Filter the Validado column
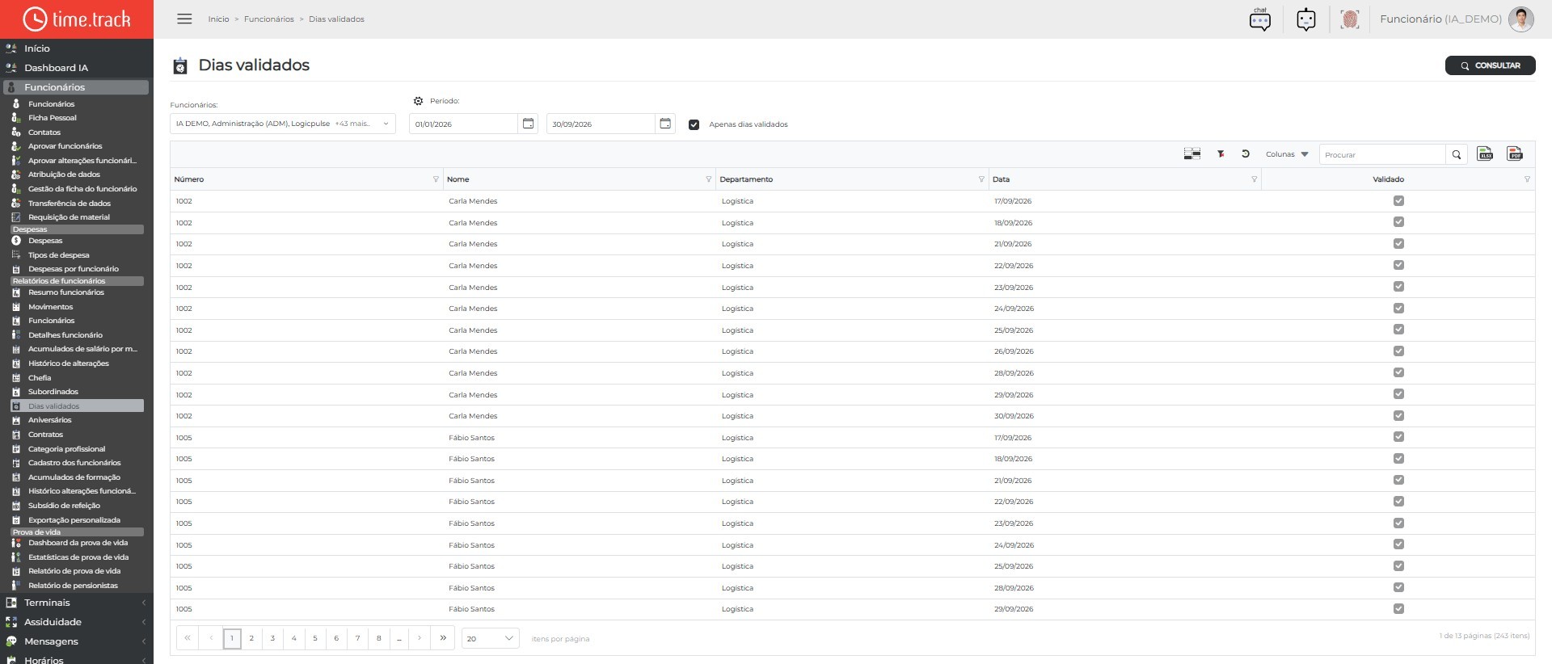 [x=1527, y=179]
